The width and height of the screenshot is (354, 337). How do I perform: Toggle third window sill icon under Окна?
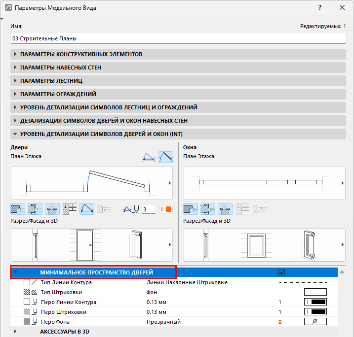point(225,209)
